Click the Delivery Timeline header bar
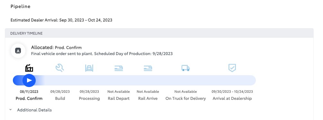323x120 pixels. point(159,33)
